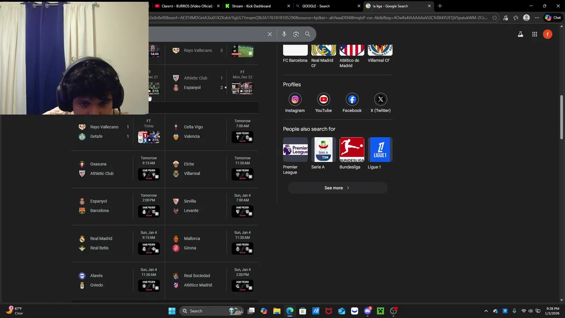Click the Oviedo team name
This screenshot has height=318, width=565.
(x=97, y=285)
